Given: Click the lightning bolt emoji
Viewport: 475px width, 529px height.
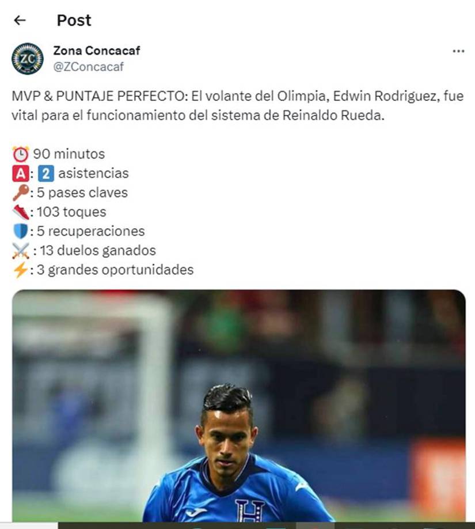Looking at the screenshot, I should pos(21,270).
